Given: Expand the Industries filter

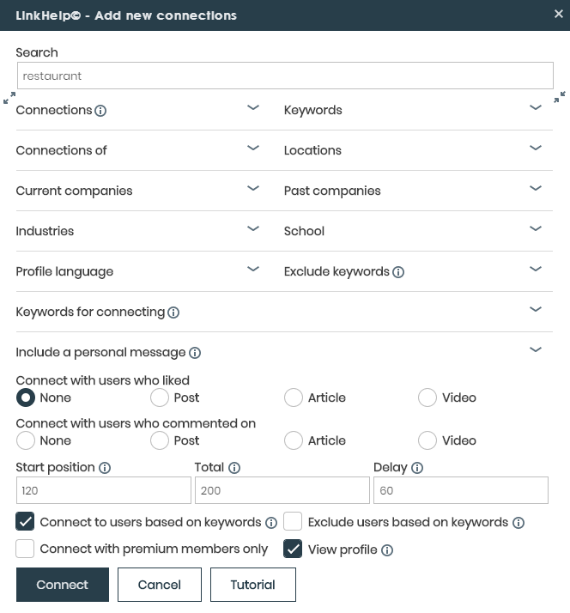Looking at the screenshot, I should coord(253,229).
